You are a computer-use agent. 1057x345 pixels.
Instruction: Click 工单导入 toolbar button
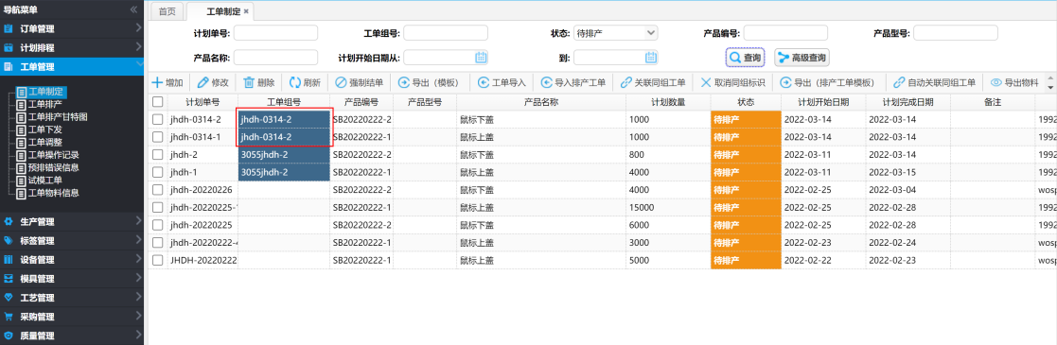[x=502, y=83]
